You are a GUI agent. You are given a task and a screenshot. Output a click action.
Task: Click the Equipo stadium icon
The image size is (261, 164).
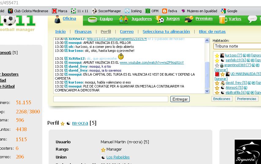(92, 20)
